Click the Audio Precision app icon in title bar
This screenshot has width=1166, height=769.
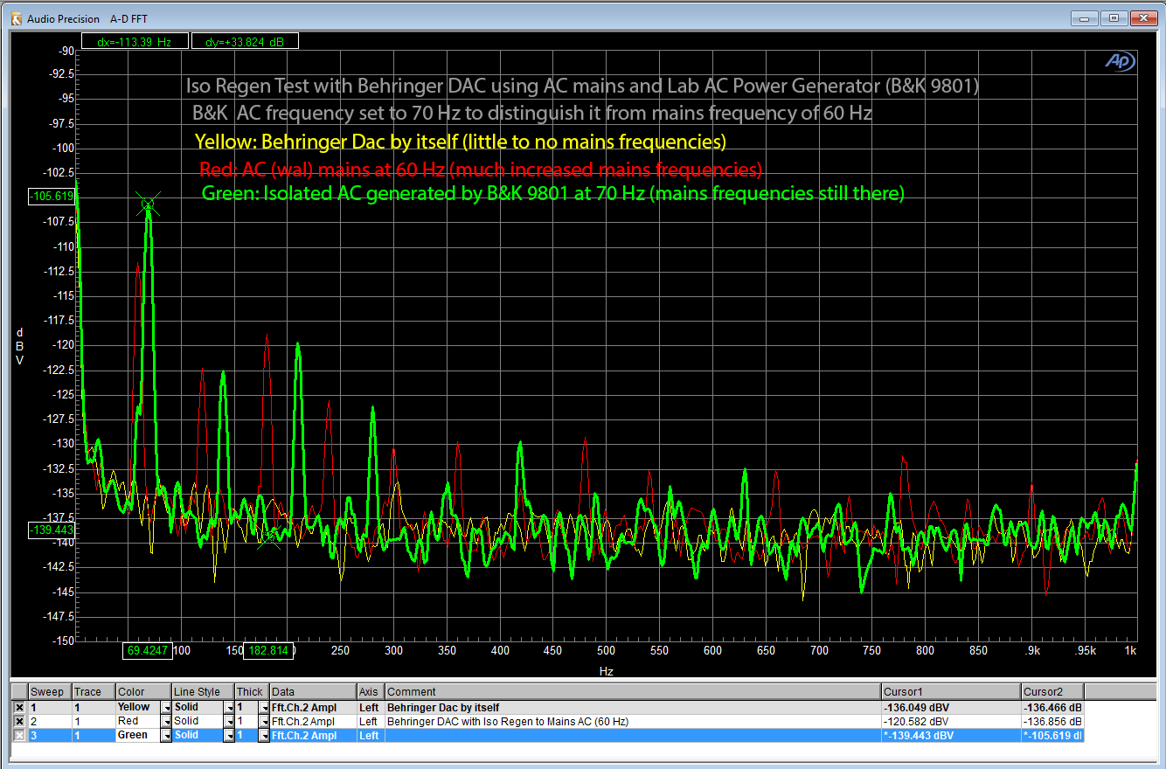(16, 17)
